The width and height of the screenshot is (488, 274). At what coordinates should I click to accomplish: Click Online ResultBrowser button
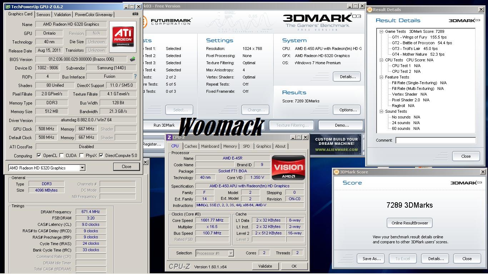click(410, 223)
